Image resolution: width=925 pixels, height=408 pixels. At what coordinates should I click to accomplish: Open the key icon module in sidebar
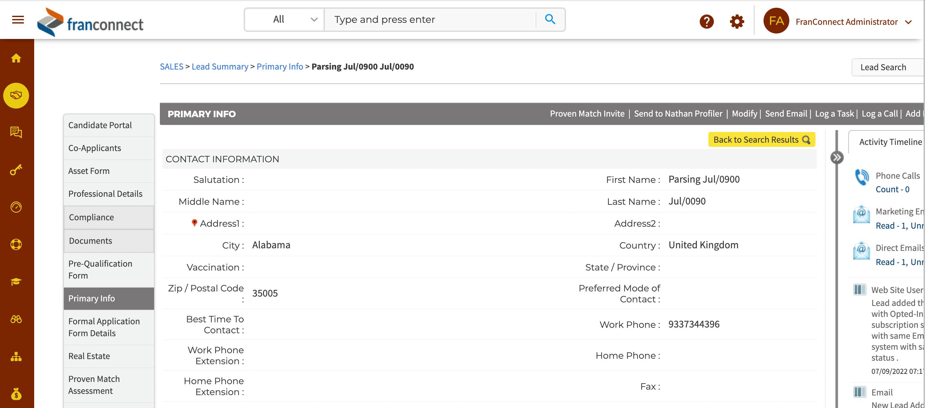(x=16, y=170)
